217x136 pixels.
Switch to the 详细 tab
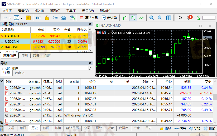[25, 55]
